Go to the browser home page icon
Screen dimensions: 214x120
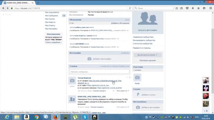(x=198, y=8)
